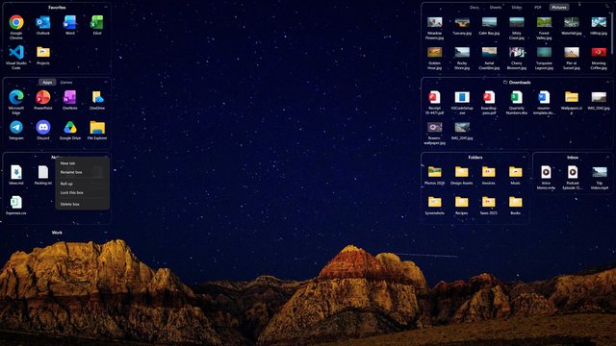The image size is (616, 346).
Task: Expand the rolled-up Work box
Action: [105, 233]
